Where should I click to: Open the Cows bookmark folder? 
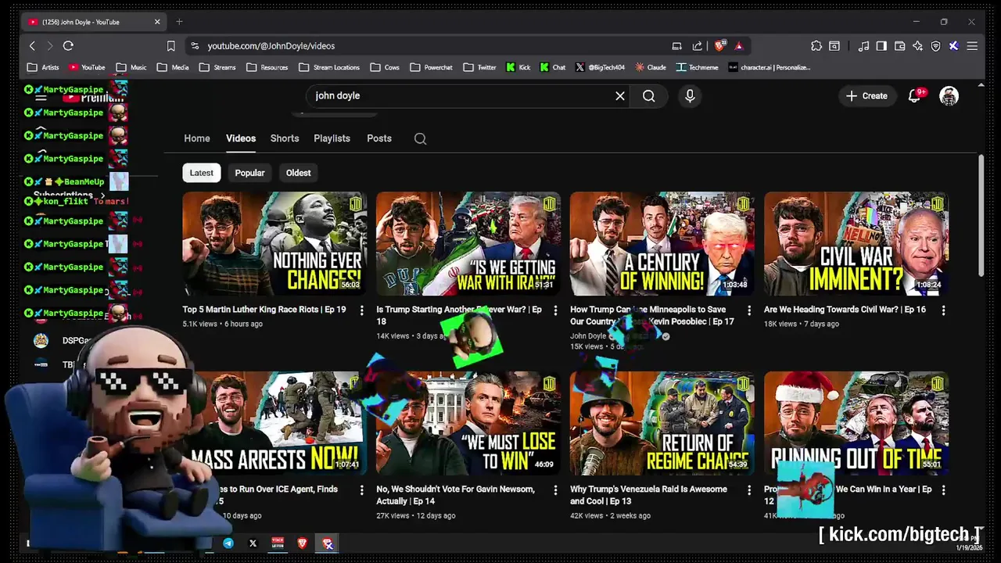(x=385, y=67)
